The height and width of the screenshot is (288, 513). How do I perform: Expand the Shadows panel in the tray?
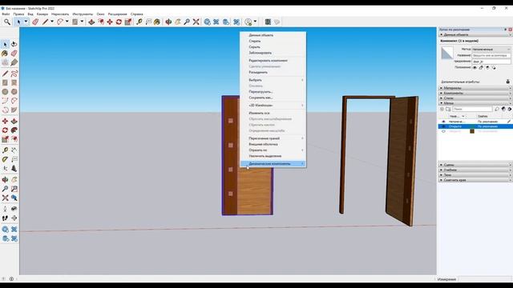point(475,175)
